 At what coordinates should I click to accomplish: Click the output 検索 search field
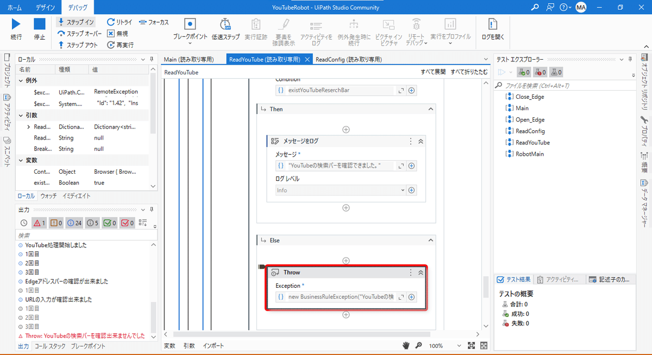click(85, 236)
